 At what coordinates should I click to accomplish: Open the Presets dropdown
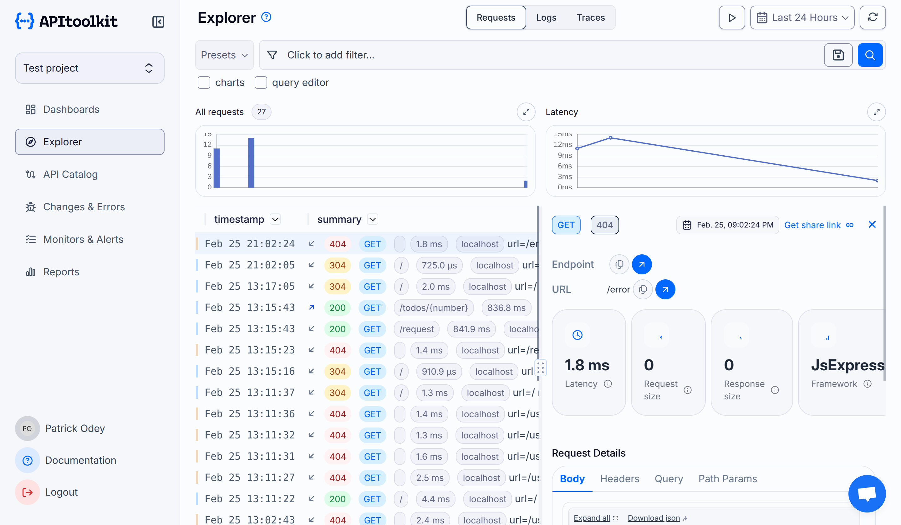[224, 55]
